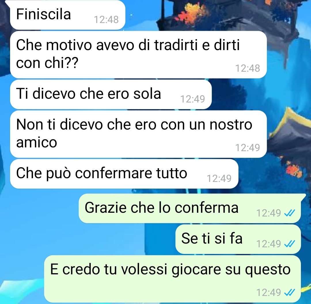
Task: Tap the "Che può confermare tutto" message
Action: (x=124, y=174)
